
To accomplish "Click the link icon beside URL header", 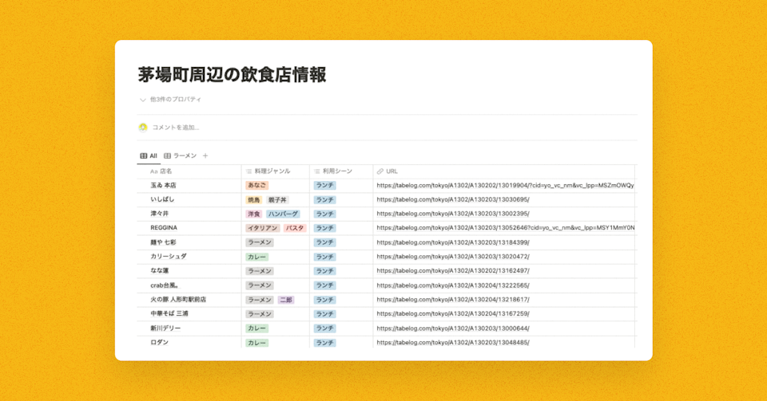I will coord(380,171).
